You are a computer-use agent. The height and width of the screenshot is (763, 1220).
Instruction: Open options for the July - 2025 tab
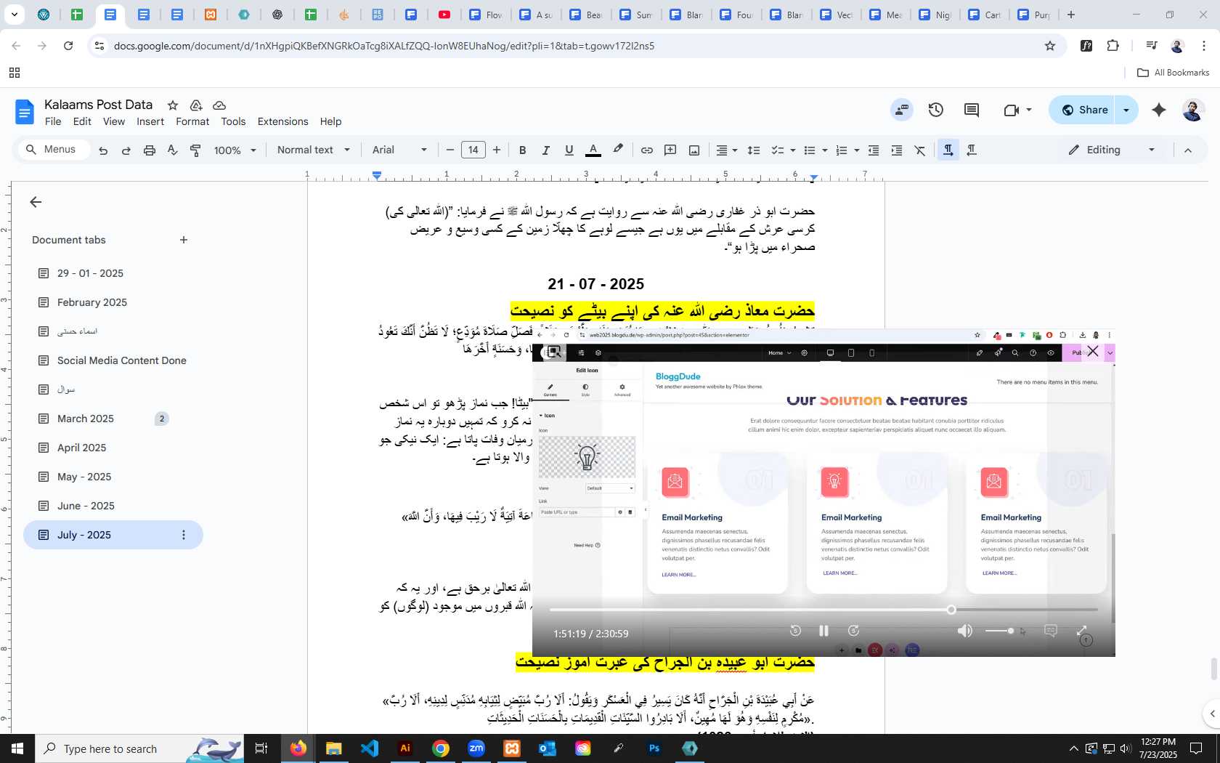pos(184,535)
